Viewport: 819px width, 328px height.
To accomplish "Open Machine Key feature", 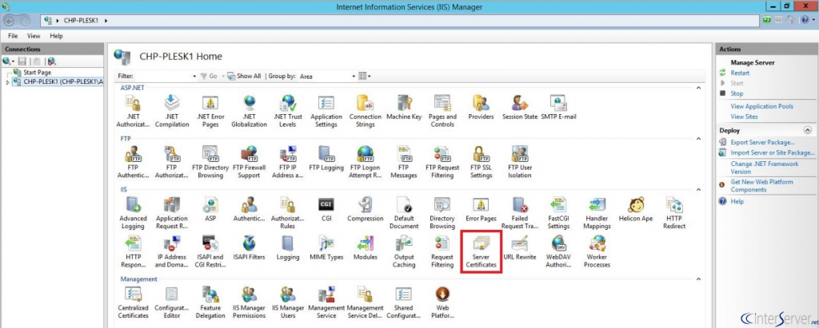I will coord(404,108).
